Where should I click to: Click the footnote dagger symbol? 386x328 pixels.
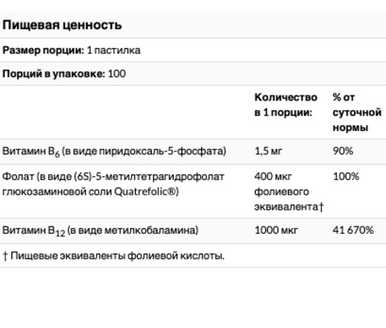click(x=5, y=256)
